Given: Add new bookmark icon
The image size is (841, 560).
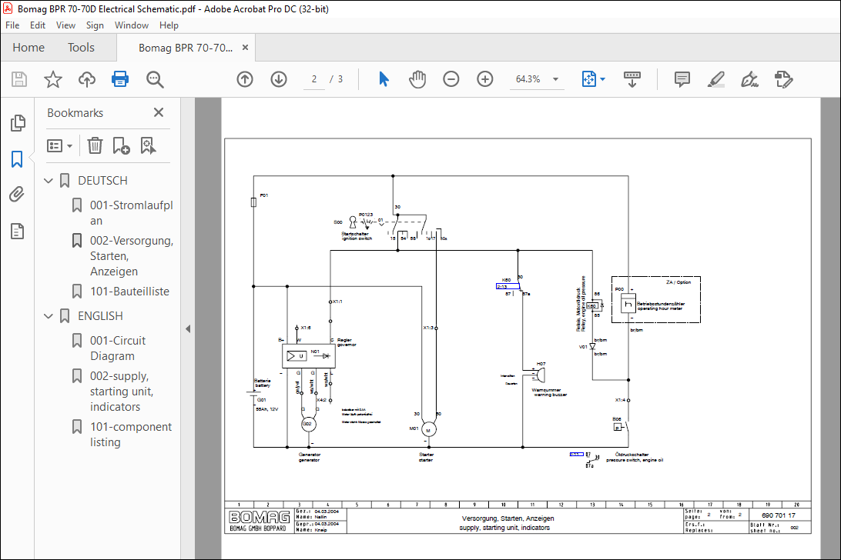Looking at the screenshot, I should pyautogui.click(x=121, y=145).
